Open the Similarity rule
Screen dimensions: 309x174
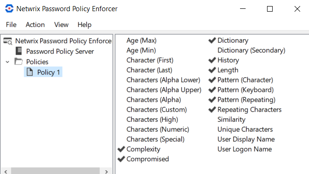[232, 120]
